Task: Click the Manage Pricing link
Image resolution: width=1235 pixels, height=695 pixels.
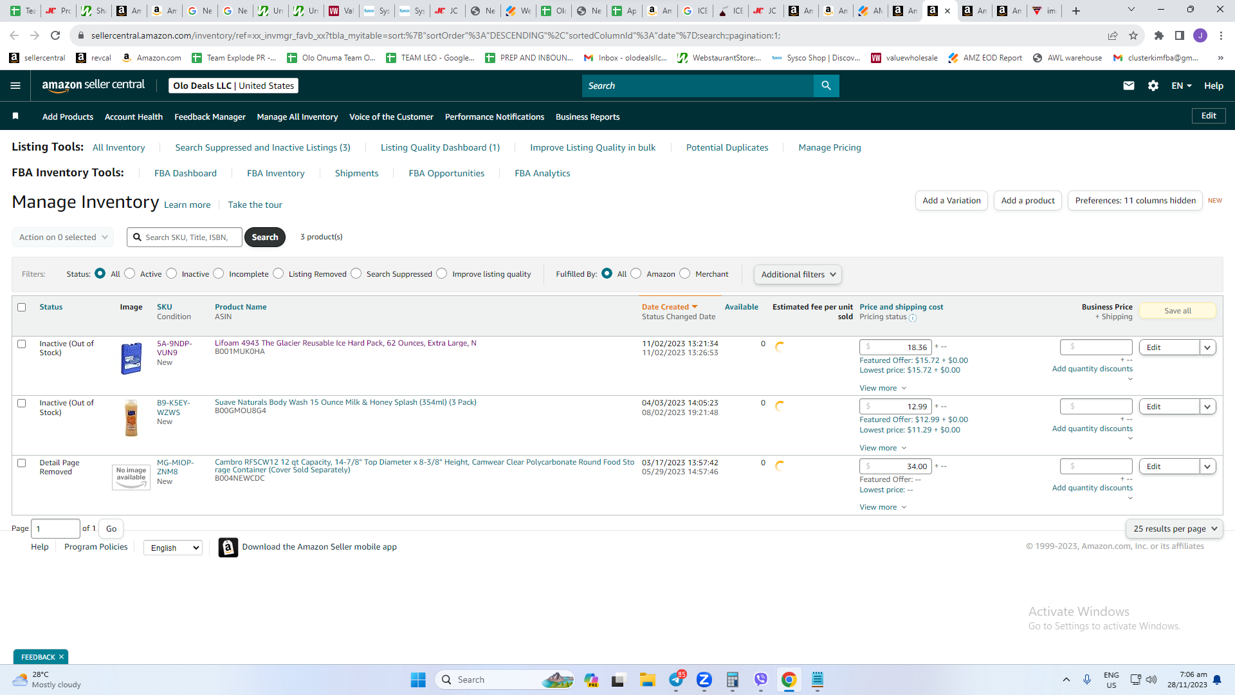Action: [830, 147]
